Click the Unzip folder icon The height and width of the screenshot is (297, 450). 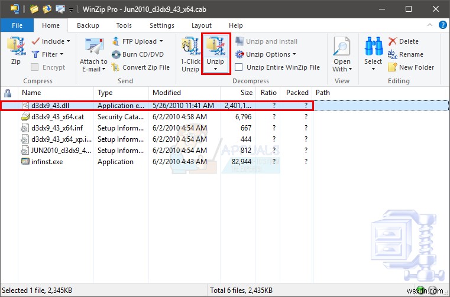(215, 46)
